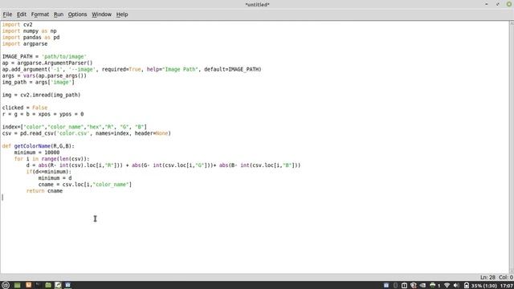
Task: Click the 'import pandas as pd' line
Action: tap(31, 38)
